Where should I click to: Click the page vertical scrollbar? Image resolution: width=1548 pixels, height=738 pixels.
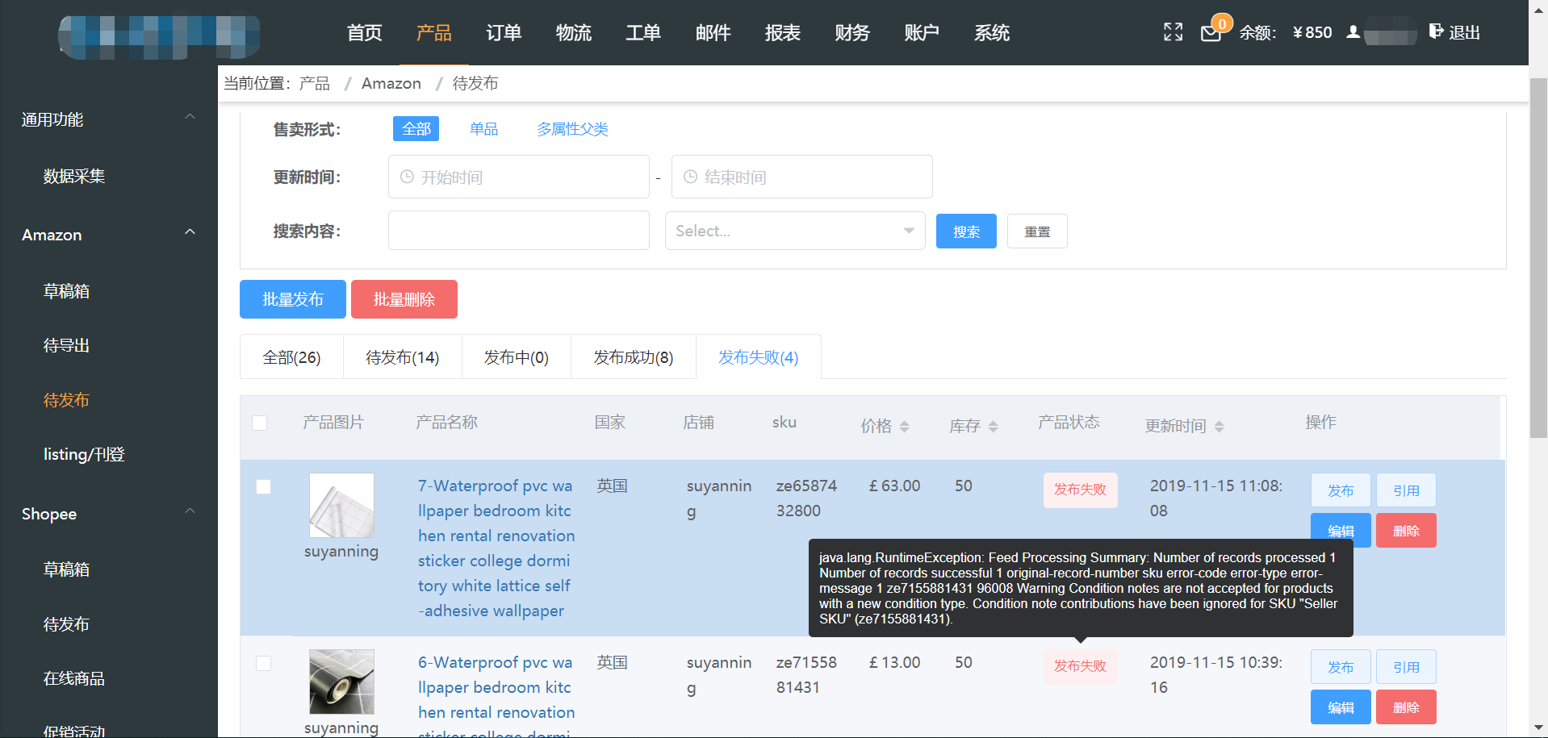(1538, 258)
